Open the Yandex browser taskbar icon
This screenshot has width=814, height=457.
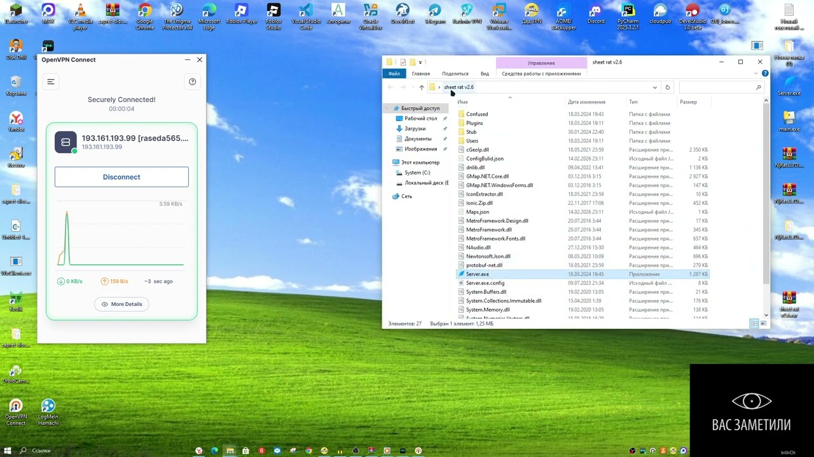coord(199,451)
